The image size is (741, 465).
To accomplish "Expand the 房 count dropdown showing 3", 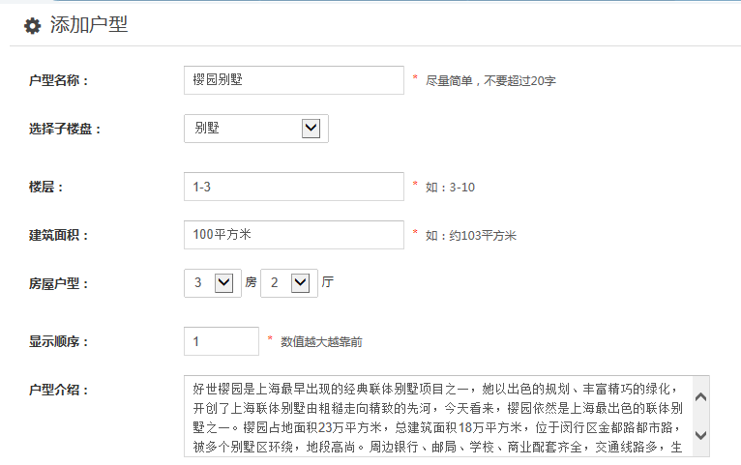I will point(211,283).
